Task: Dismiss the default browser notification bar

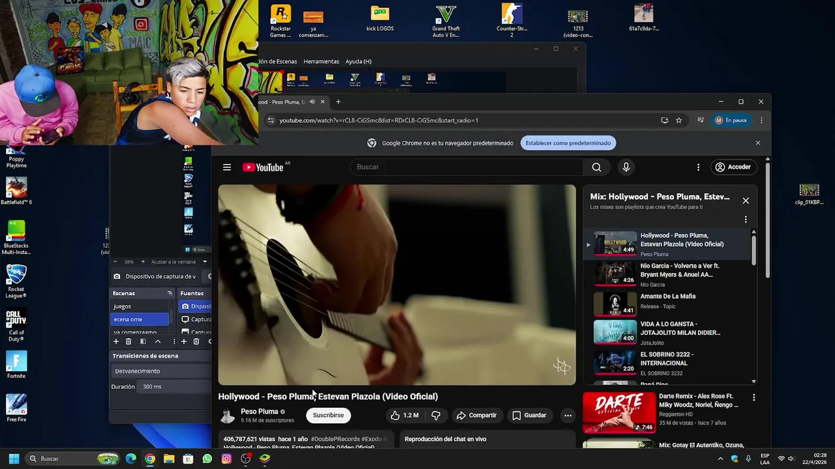Action: pyautogui.click(x=757, y=143)
